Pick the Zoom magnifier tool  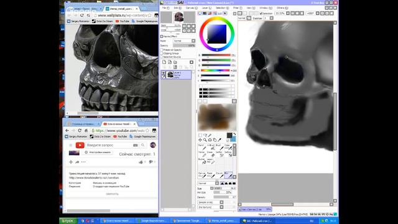point(205,140)
